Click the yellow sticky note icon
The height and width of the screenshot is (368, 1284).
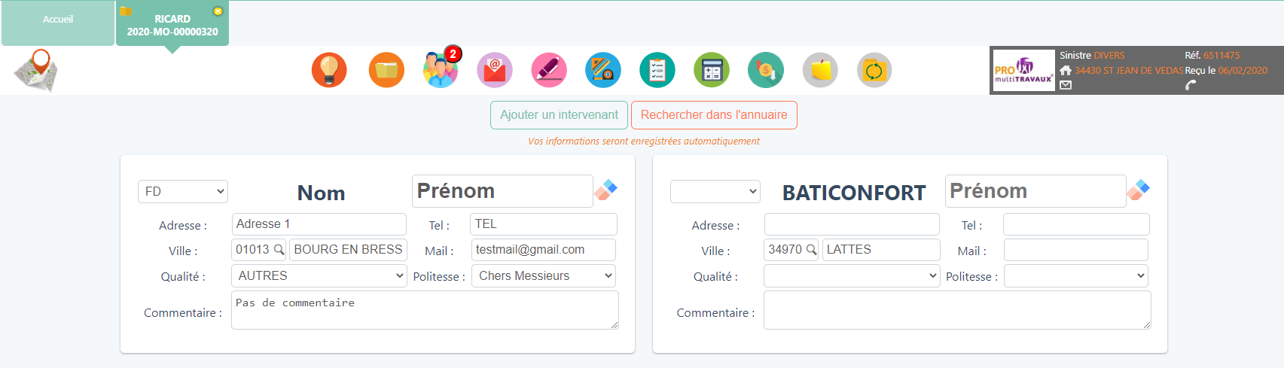(820, 71)
